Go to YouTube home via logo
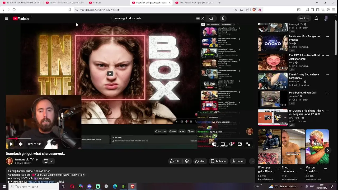 (x=21, y=18)
